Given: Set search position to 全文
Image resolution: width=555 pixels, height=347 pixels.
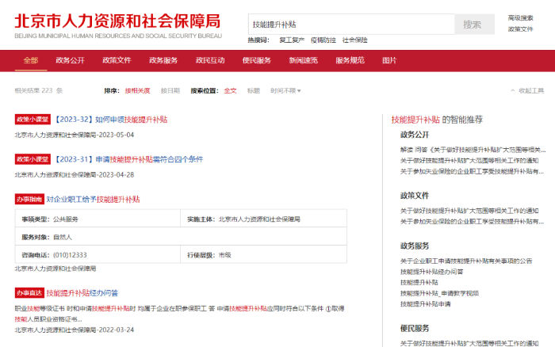Looking at the screenshot, I should (x=230, y=91).
